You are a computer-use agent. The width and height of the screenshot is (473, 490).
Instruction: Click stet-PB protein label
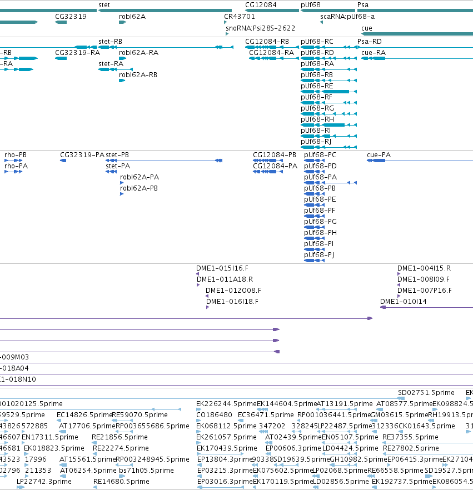pyautogui.click(x=117, y=155)
